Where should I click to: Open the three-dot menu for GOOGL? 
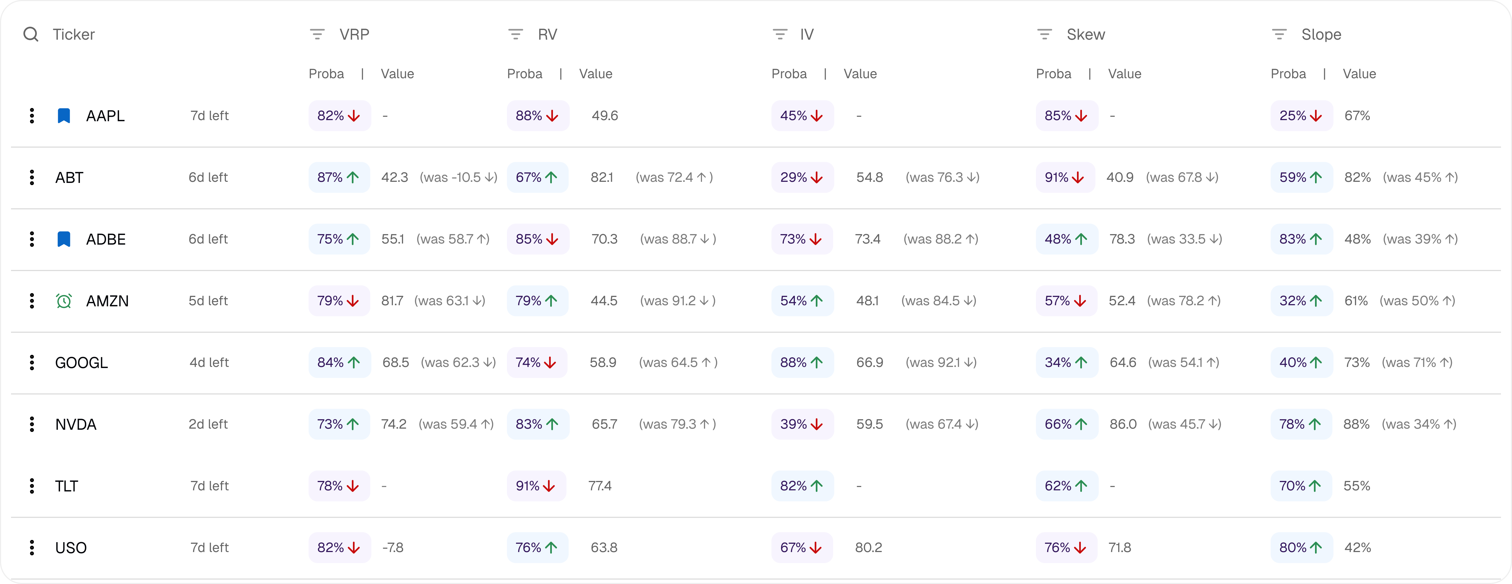coord(32,363)
